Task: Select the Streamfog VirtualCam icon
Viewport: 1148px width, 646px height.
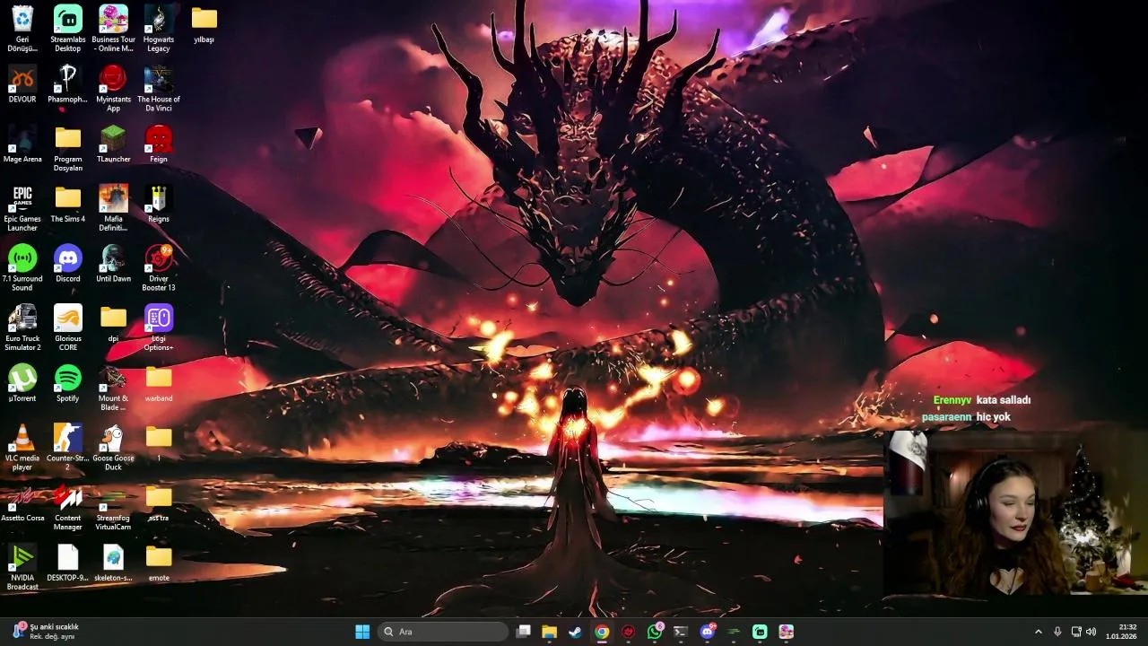Action: (x=113, y=507)
